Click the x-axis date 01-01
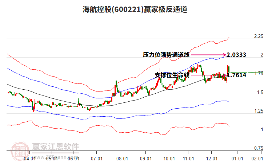Viewport: 264px width, 164px height. click(x=237, y=159)
